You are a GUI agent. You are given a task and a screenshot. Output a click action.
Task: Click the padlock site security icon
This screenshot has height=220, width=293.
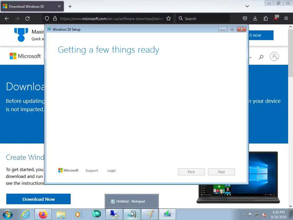tap(55, 19)
